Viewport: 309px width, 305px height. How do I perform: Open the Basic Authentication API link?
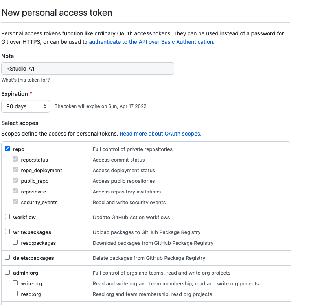pyautogui.click(x=151, y=42)
